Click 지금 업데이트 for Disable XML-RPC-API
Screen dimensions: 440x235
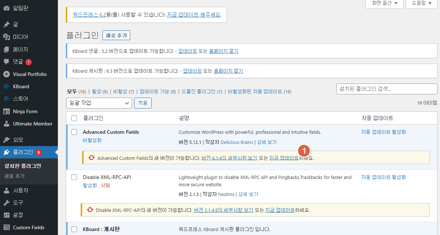point(280,210)
